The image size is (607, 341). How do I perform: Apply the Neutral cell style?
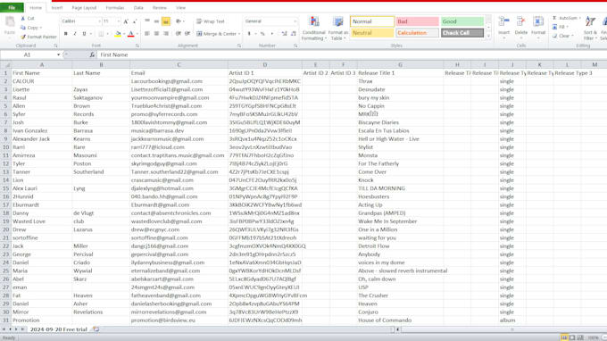tap(372, 33)
